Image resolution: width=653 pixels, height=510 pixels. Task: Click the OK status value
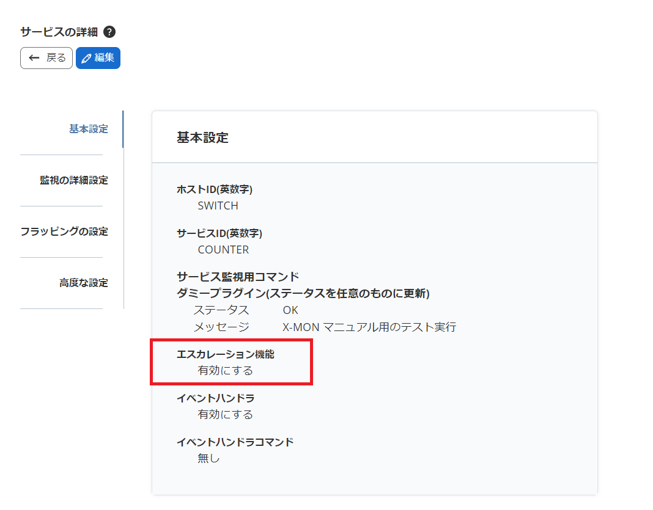[289, 310]
